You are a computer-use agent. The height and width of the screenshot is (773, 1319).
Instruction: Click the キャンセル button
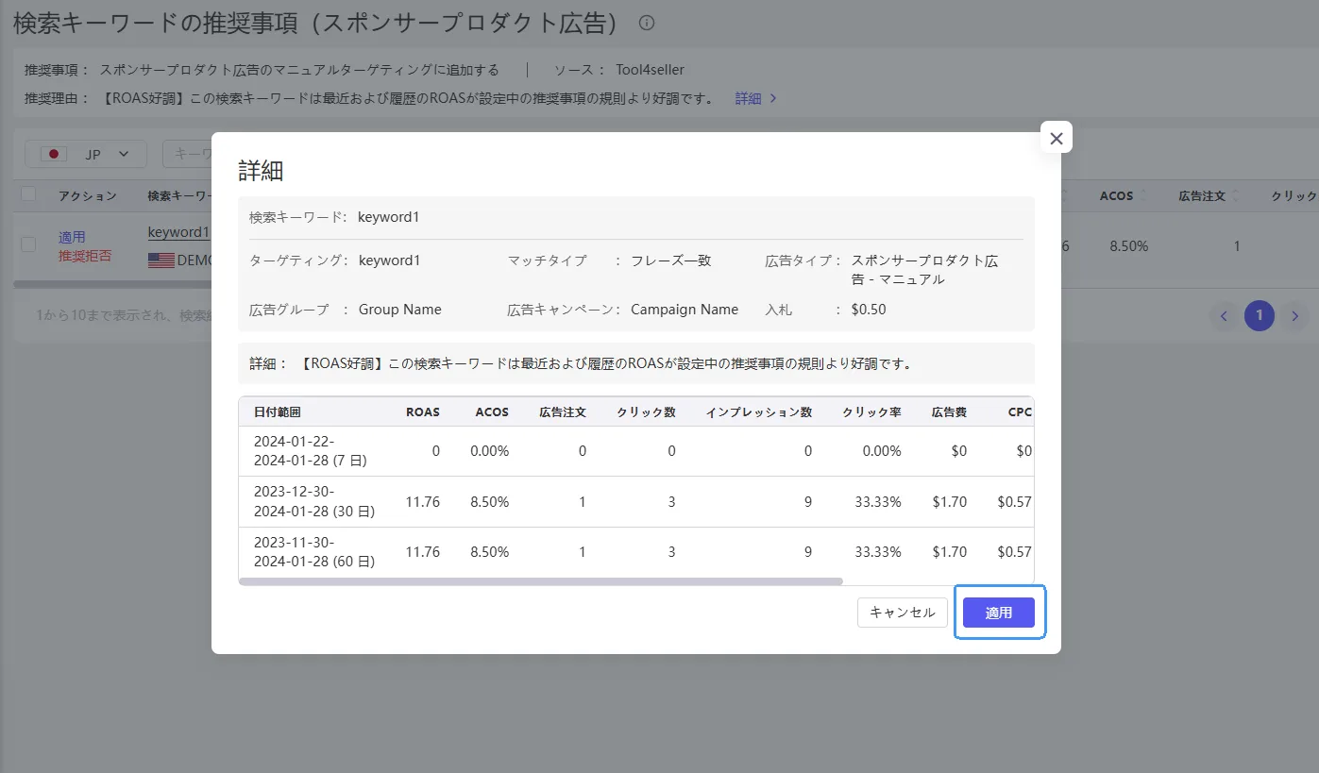coord(902,613)
